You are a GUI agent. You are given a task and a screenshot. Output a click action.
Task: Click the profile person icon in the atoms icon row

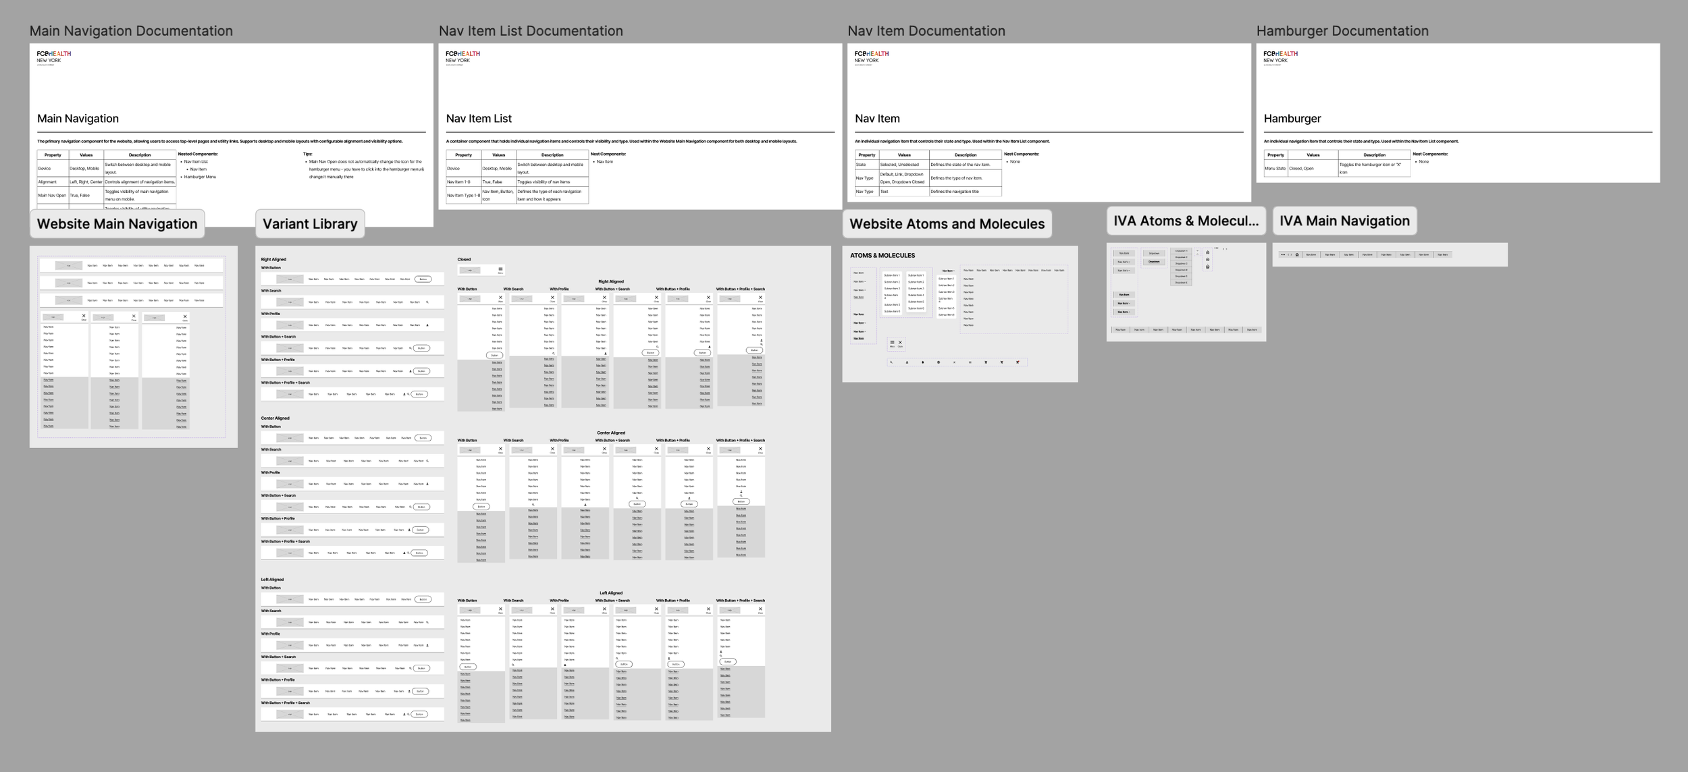pyautogui.click(x=907, y=362)
